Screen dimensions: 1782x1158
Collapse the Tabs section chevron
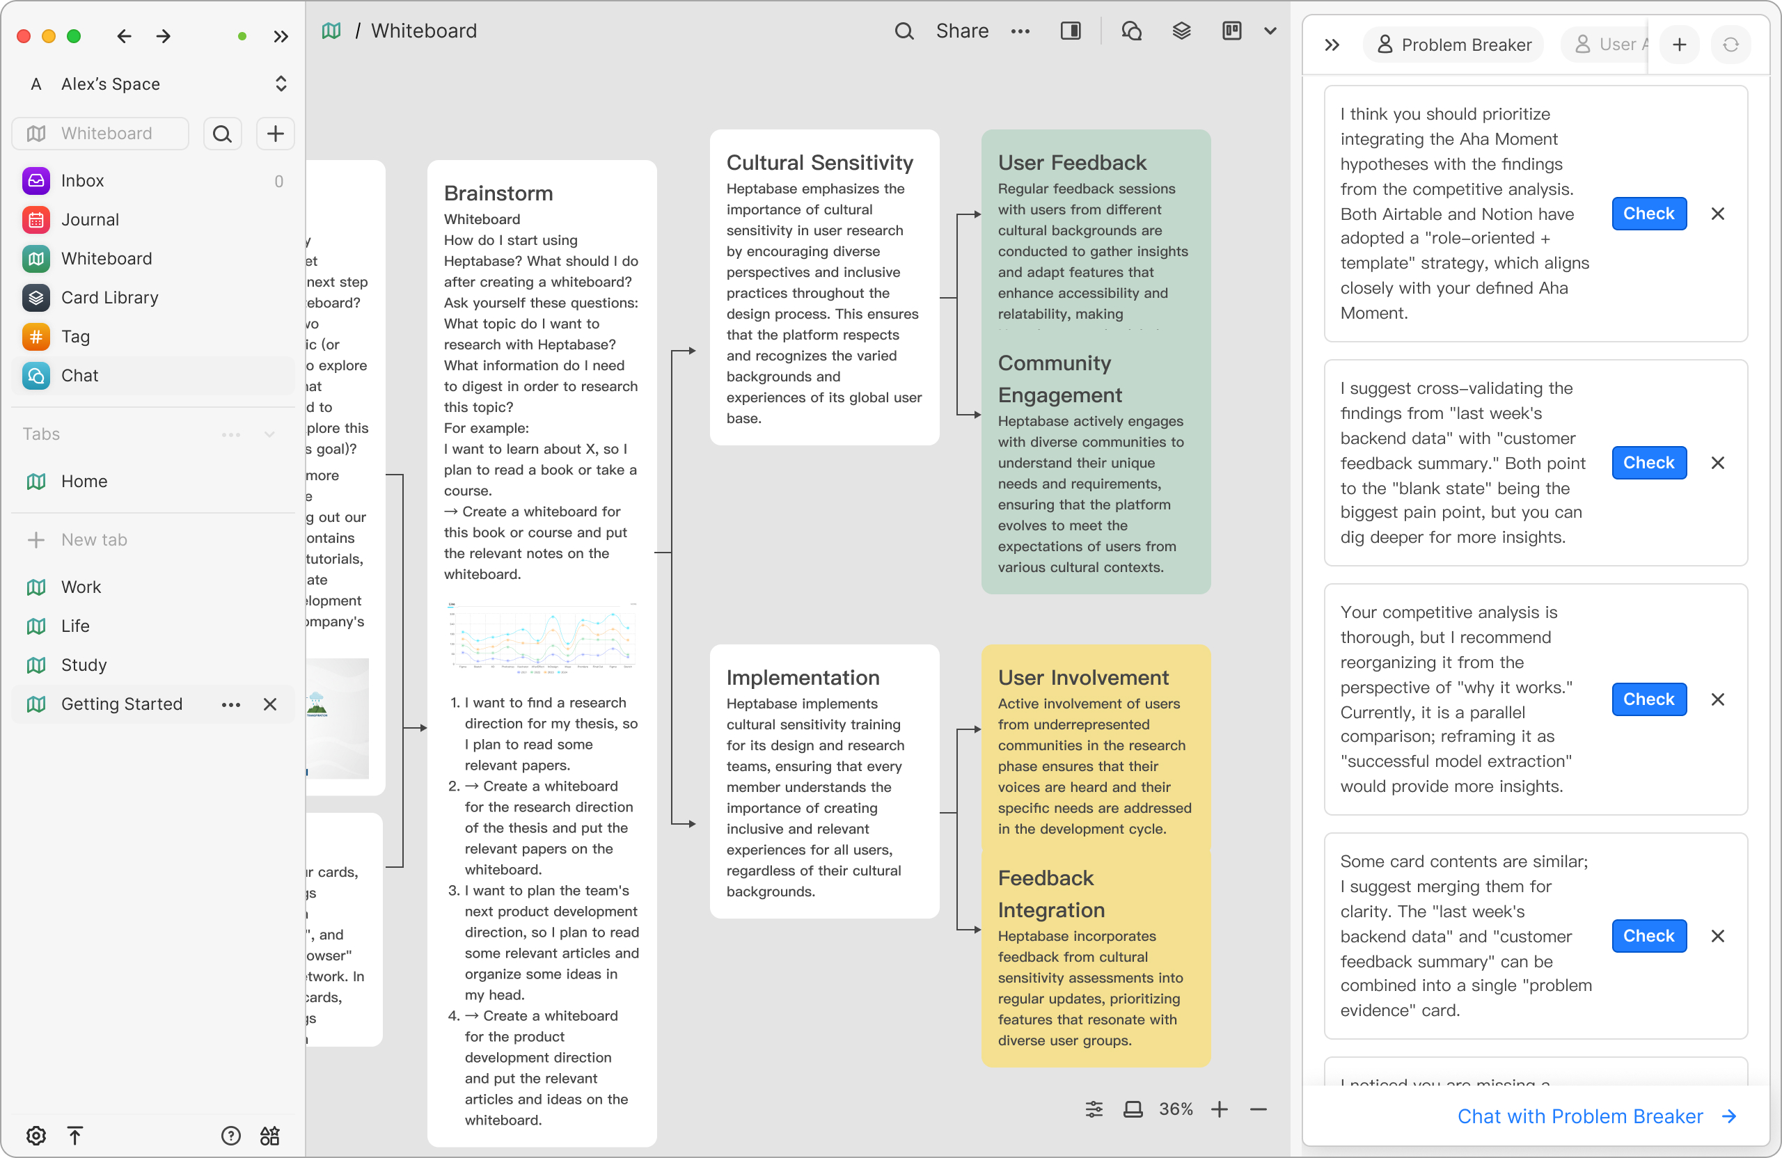pyautogui.click(x=269, y=434)
